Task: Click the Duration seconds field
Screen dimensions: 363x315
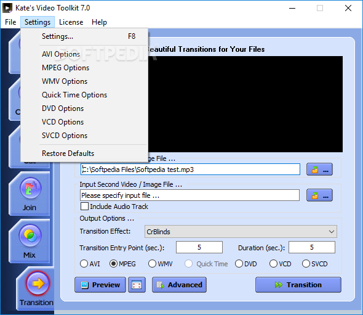Action: coord(312,247)
